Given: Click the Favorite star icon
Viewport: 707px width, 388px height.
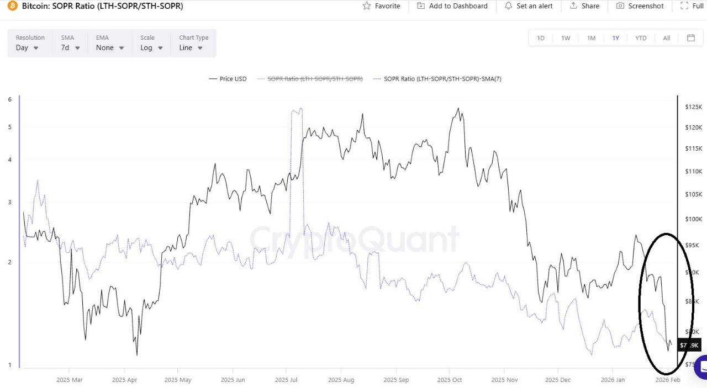Looking at the screenshot, I should pos(366,6).
